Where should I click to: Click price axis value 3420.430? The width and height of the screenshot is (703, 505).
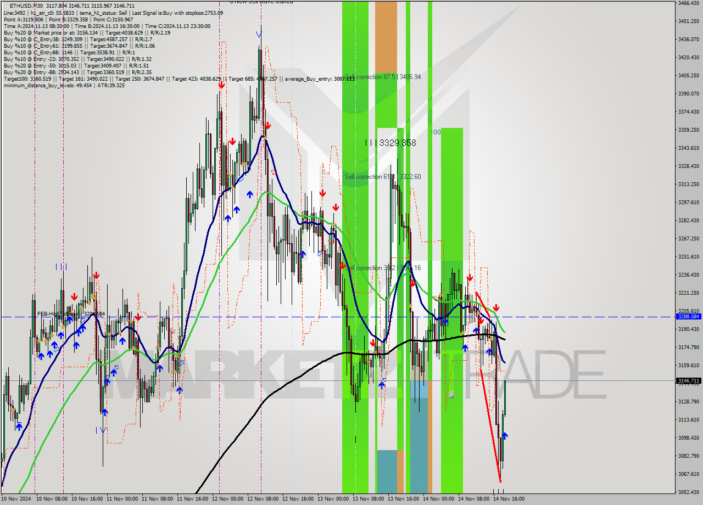click(689, 57)
